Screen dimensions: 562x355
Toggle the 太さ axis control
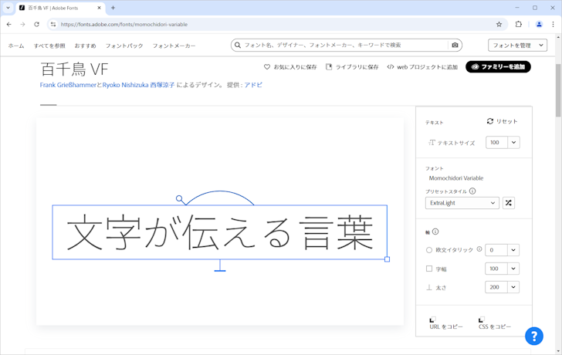[429, 287]
